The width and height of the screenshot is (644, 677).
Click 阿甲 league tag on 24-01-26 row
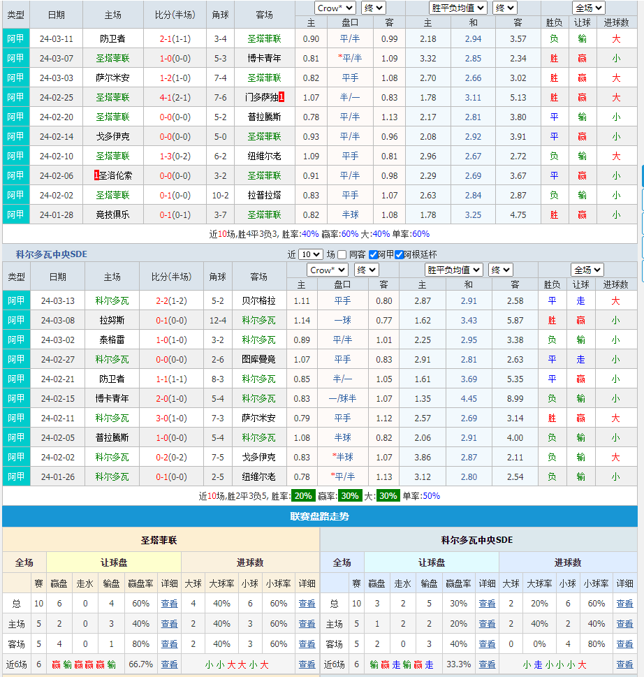point(15,477)
